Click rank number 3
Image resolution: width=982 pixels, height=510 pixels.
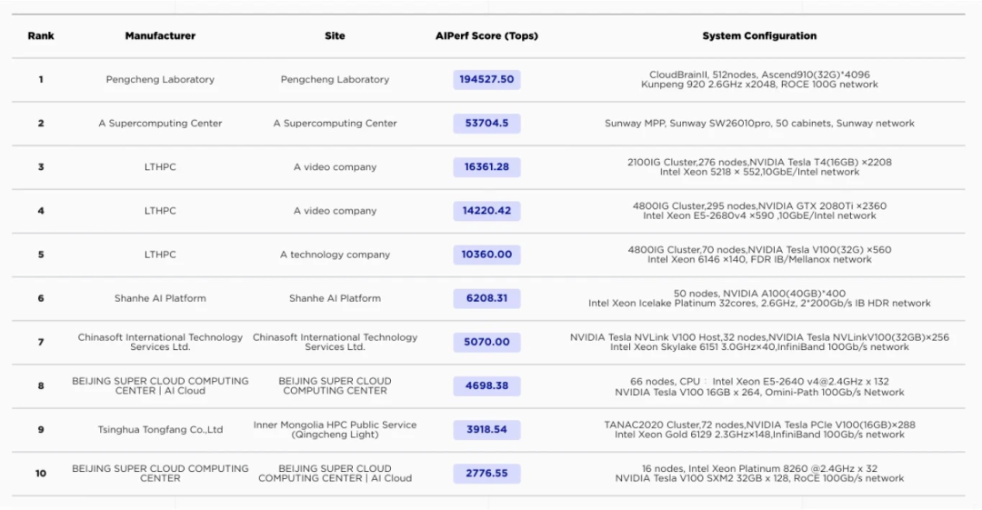click(x=41, y=167)
